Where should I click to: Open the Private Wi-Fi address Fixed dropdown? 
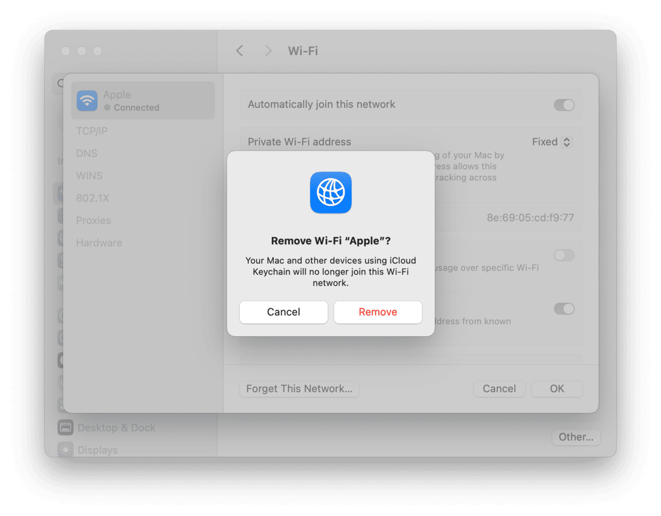pyautogui.click(x=552, y=142)
